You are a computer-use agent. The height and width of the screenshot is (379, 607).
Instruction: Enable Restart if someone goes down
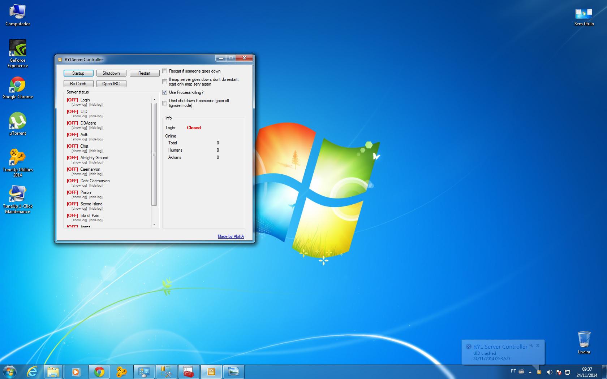coord(165,71)
